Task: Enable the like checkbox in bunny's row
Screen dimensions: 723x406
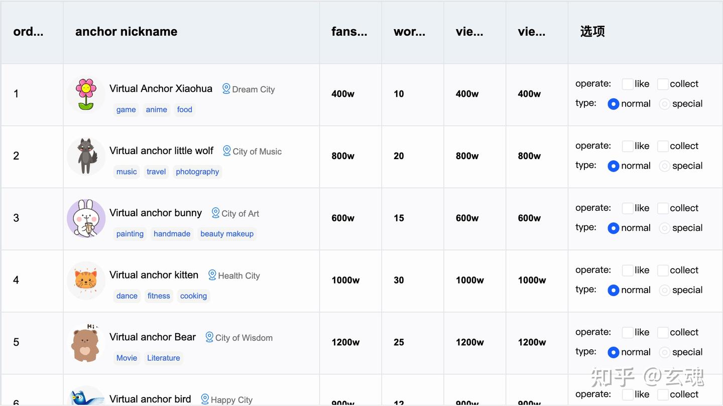Action: click(627, 208)
